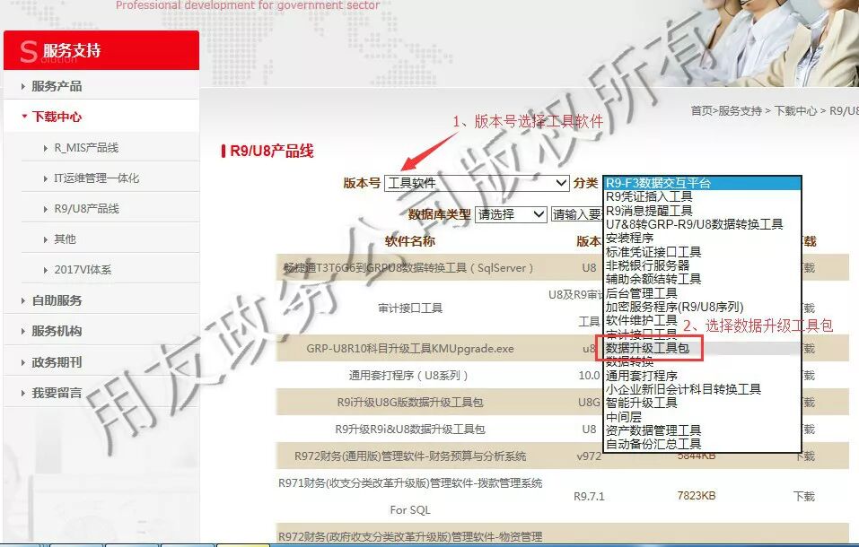
Task: Choose R9凭证插入工具 from the list
Action: [x=649, y=196]
